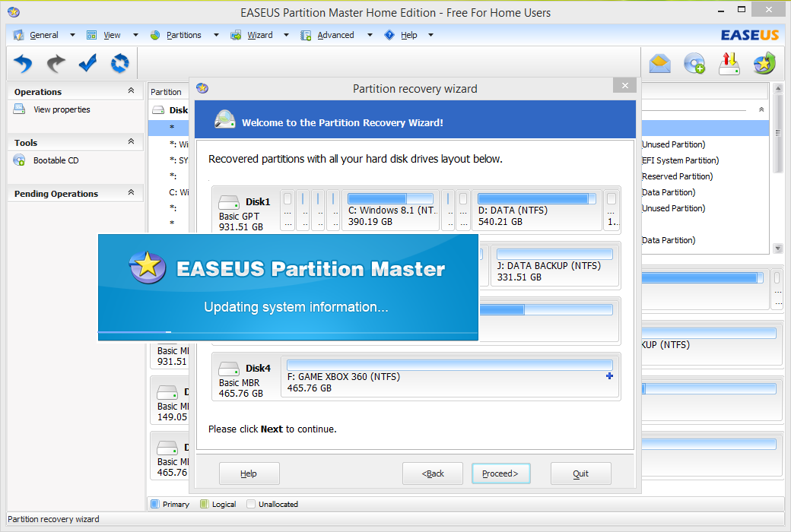Click the blue plus on GAME XBOX 360 partition
Image resolution: width=791 pixels, height=532 pixels.
pyautogui.click(x=609, y=376)
